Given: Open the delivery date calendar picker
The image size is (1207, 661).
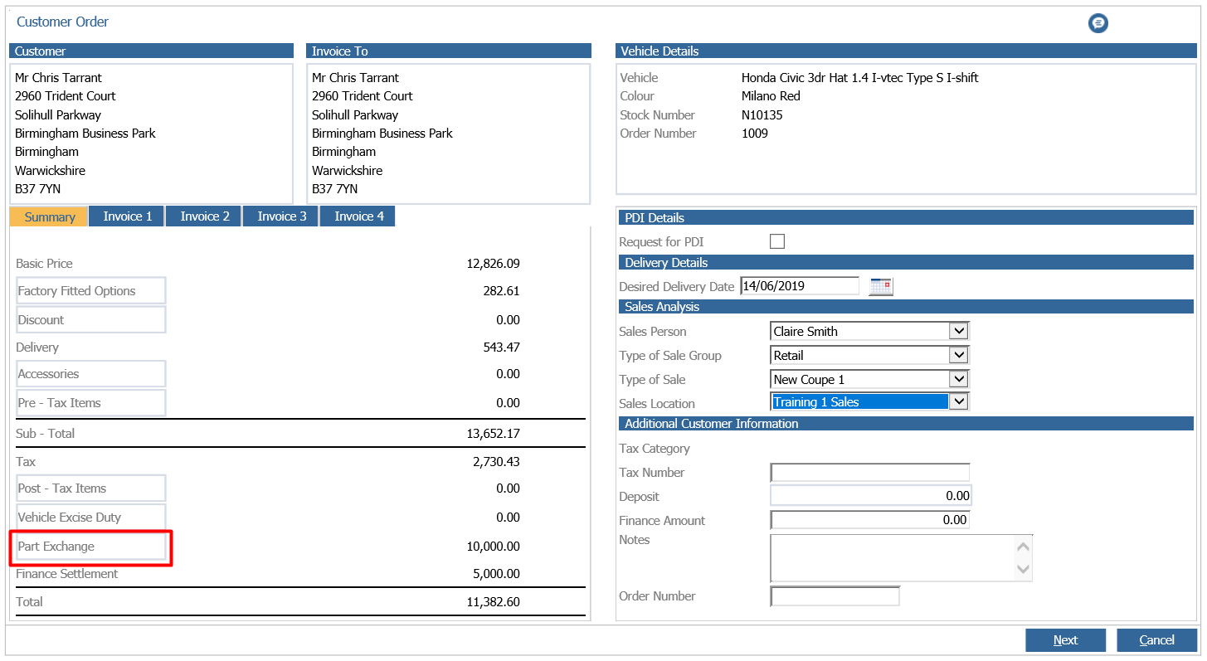Looking at the screenshot, I should tap(880, 286).
